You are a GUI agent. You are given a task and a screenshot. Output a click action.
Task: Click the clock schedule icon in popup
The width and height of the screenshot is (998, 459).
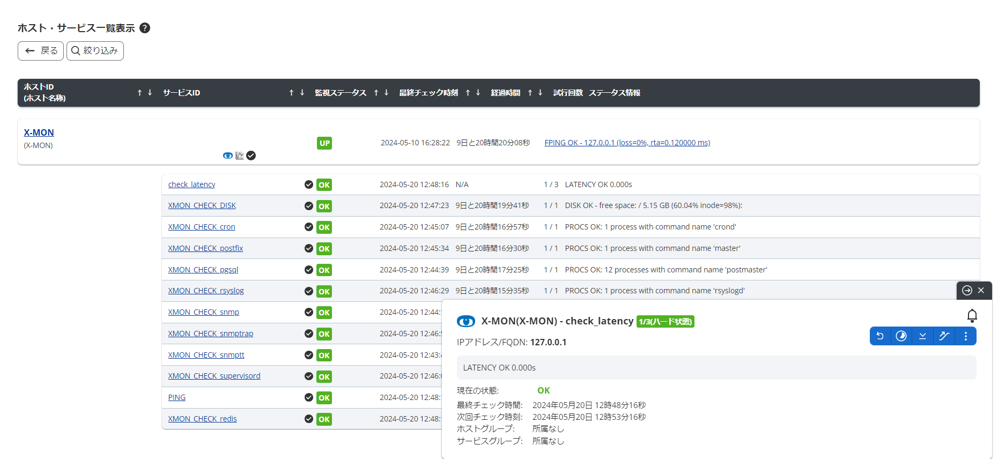pos(901,336)
